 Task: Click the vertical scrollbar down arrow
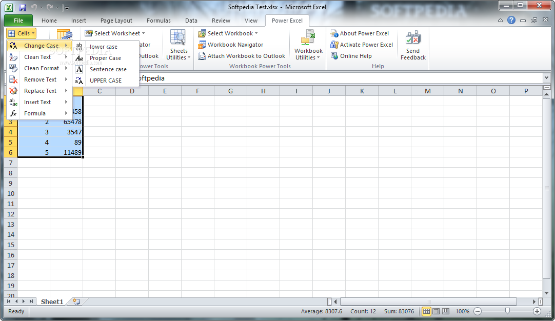coord(546,293)
